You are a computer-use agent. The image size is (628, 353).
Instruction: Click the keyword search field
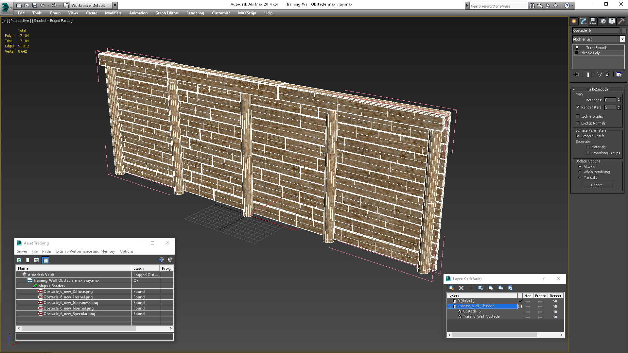point(498,6)
